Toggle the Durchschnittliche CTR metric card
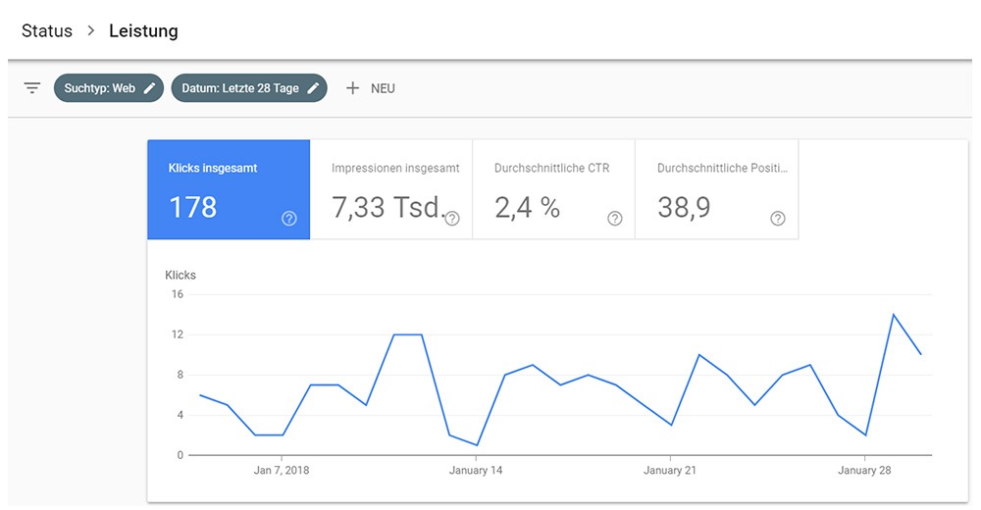This screenshot has width=981, height=510. 553,189
